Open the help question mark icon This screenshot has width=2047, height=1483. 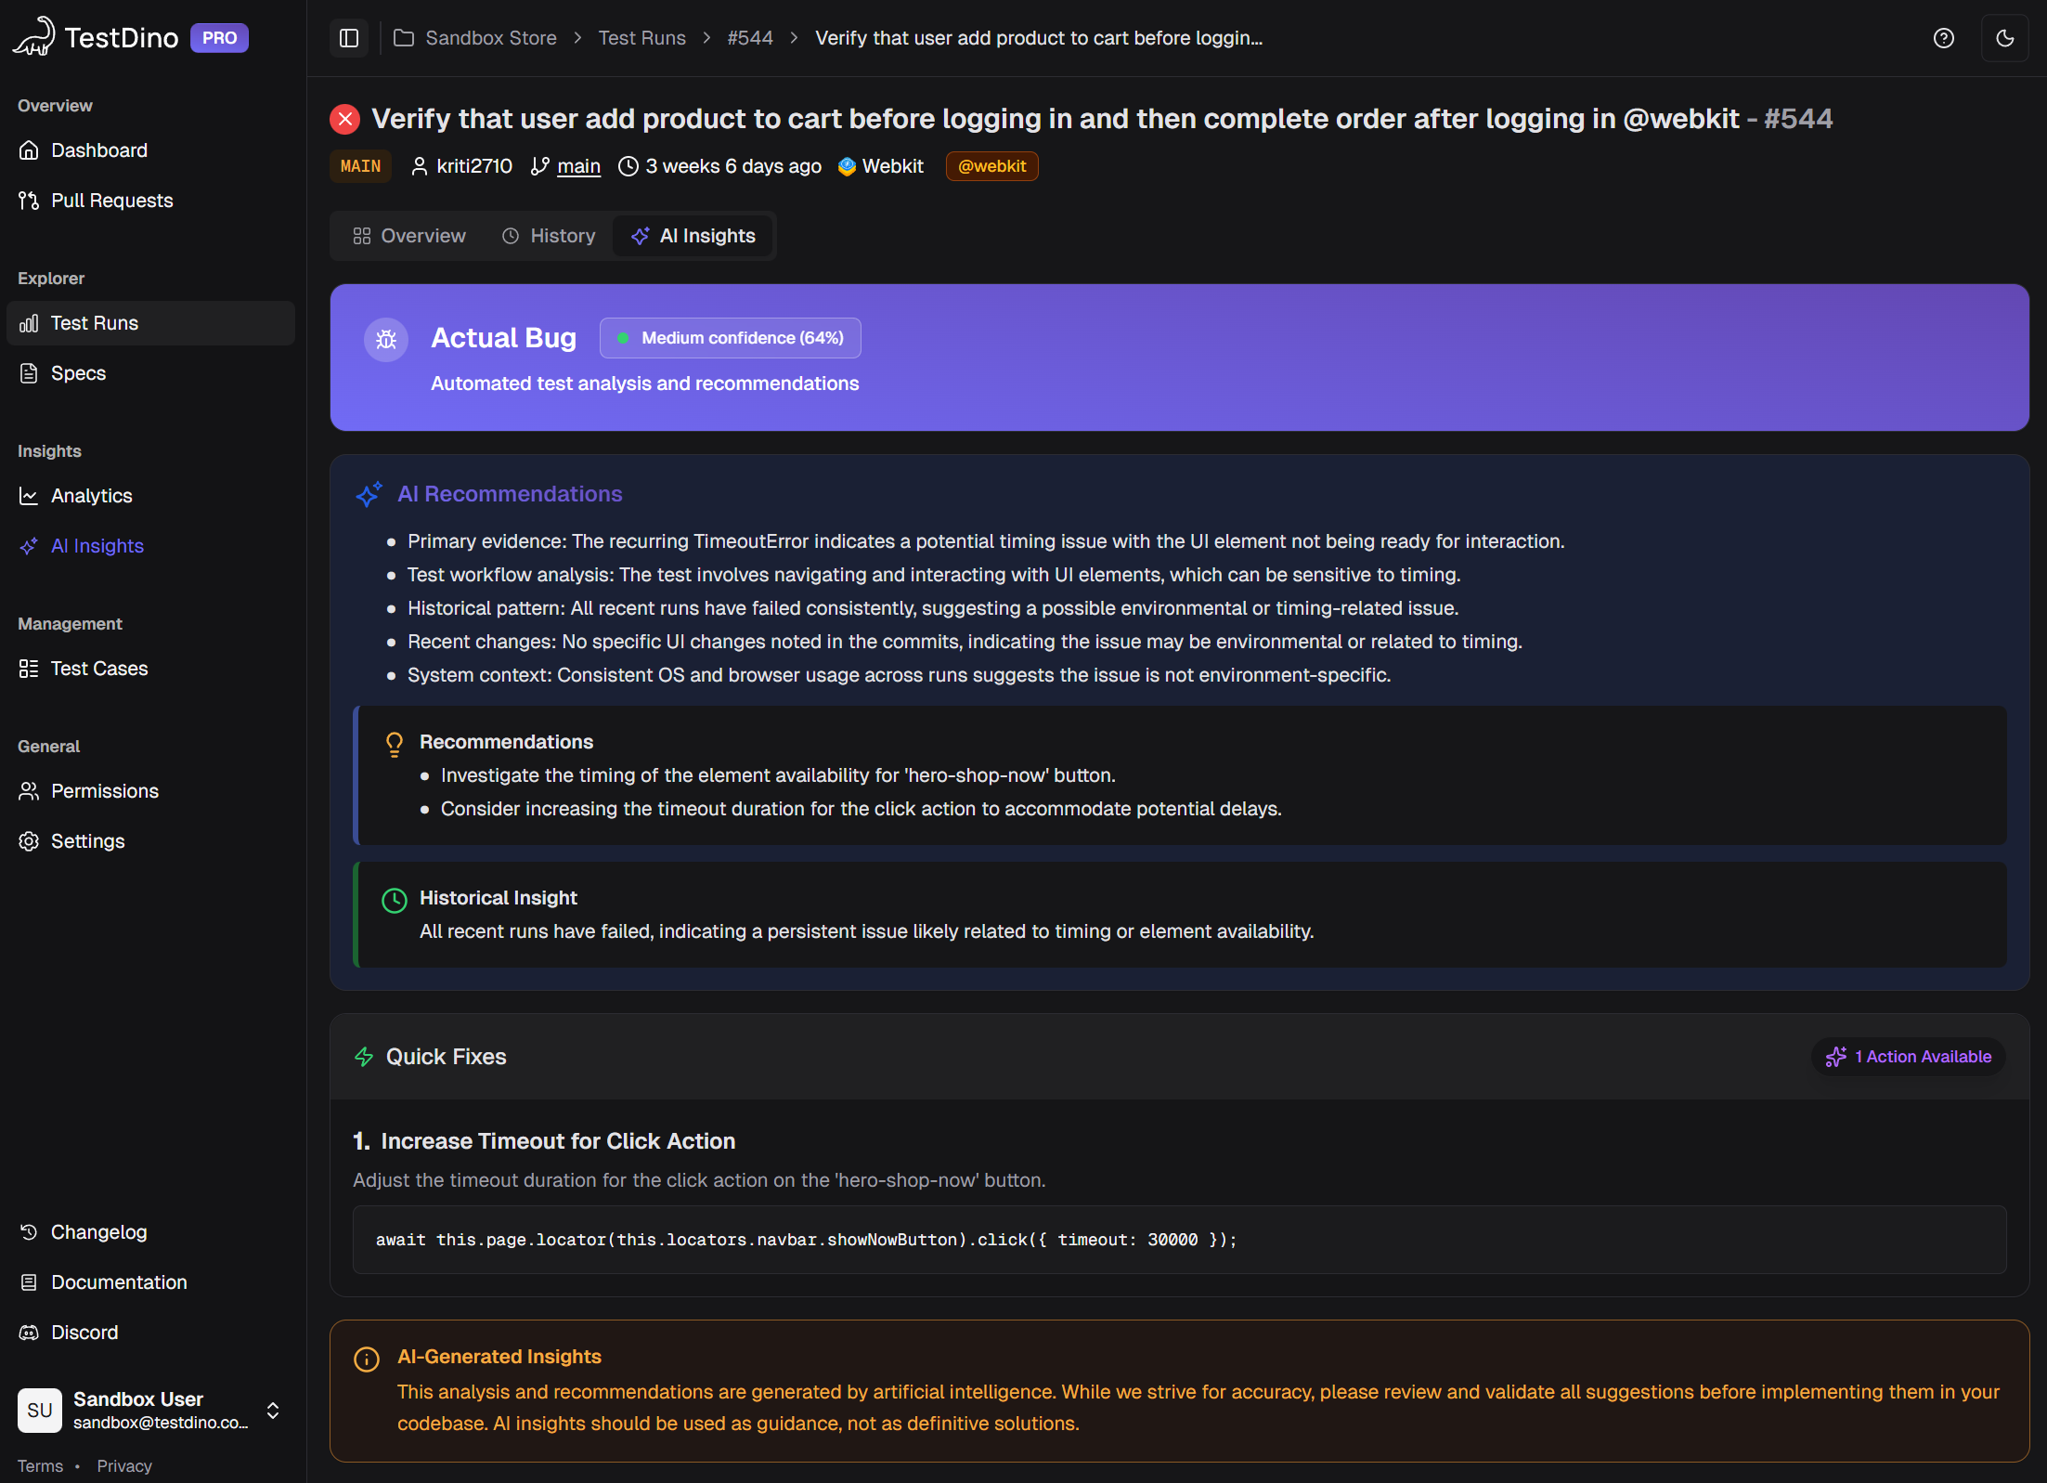(x=1943, y=38)
